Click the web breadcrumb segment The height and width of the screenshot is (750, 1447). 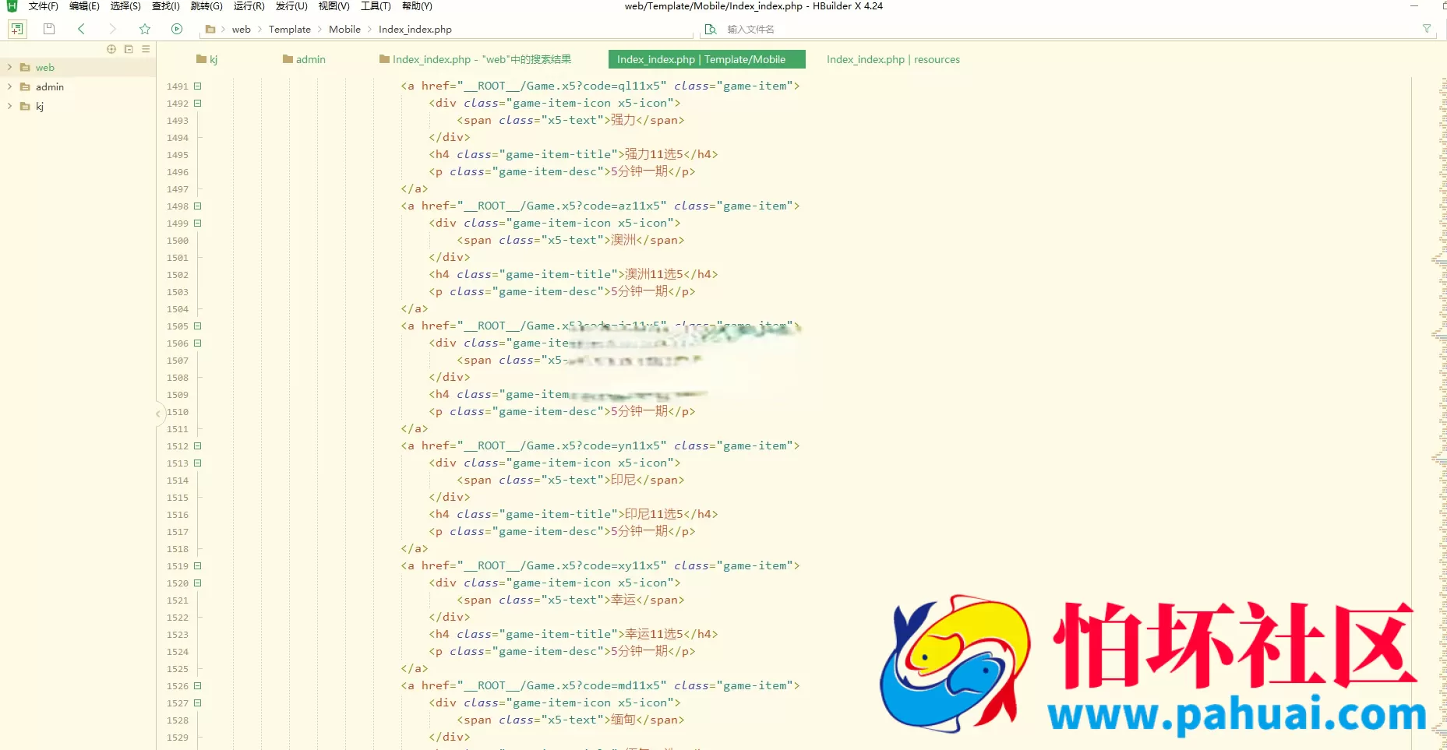tap(242, 30)
